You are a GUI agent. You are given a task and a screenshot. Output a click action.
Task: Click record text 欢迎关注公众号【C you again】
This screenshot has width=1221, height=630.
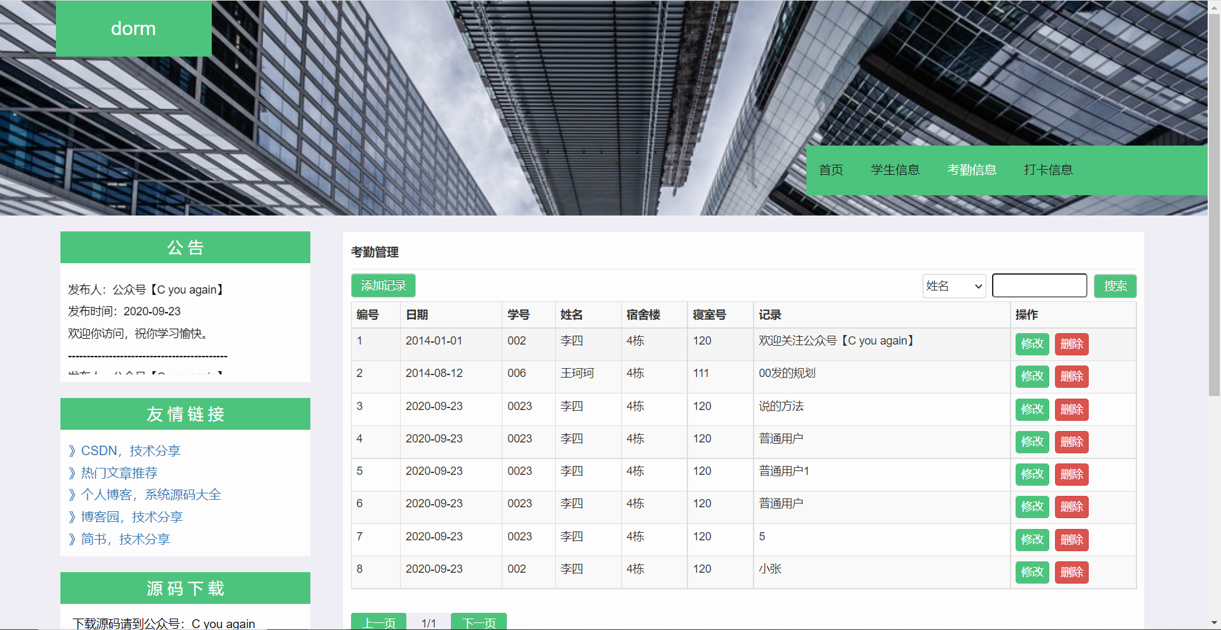(x=838, y=341)
